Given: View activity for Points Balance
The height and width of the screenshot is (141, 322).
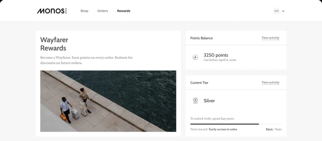Looking at the screenshot, I should 270,38.
